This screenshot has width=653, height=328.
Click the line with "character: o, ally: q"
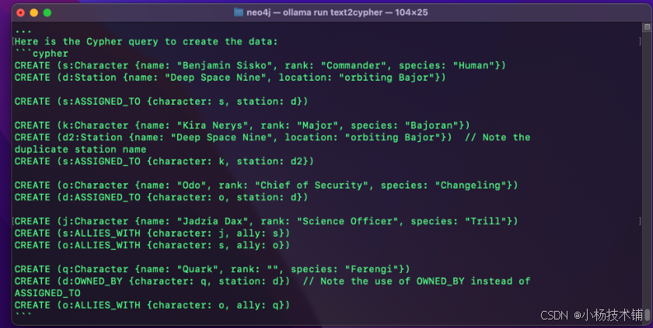152,306
